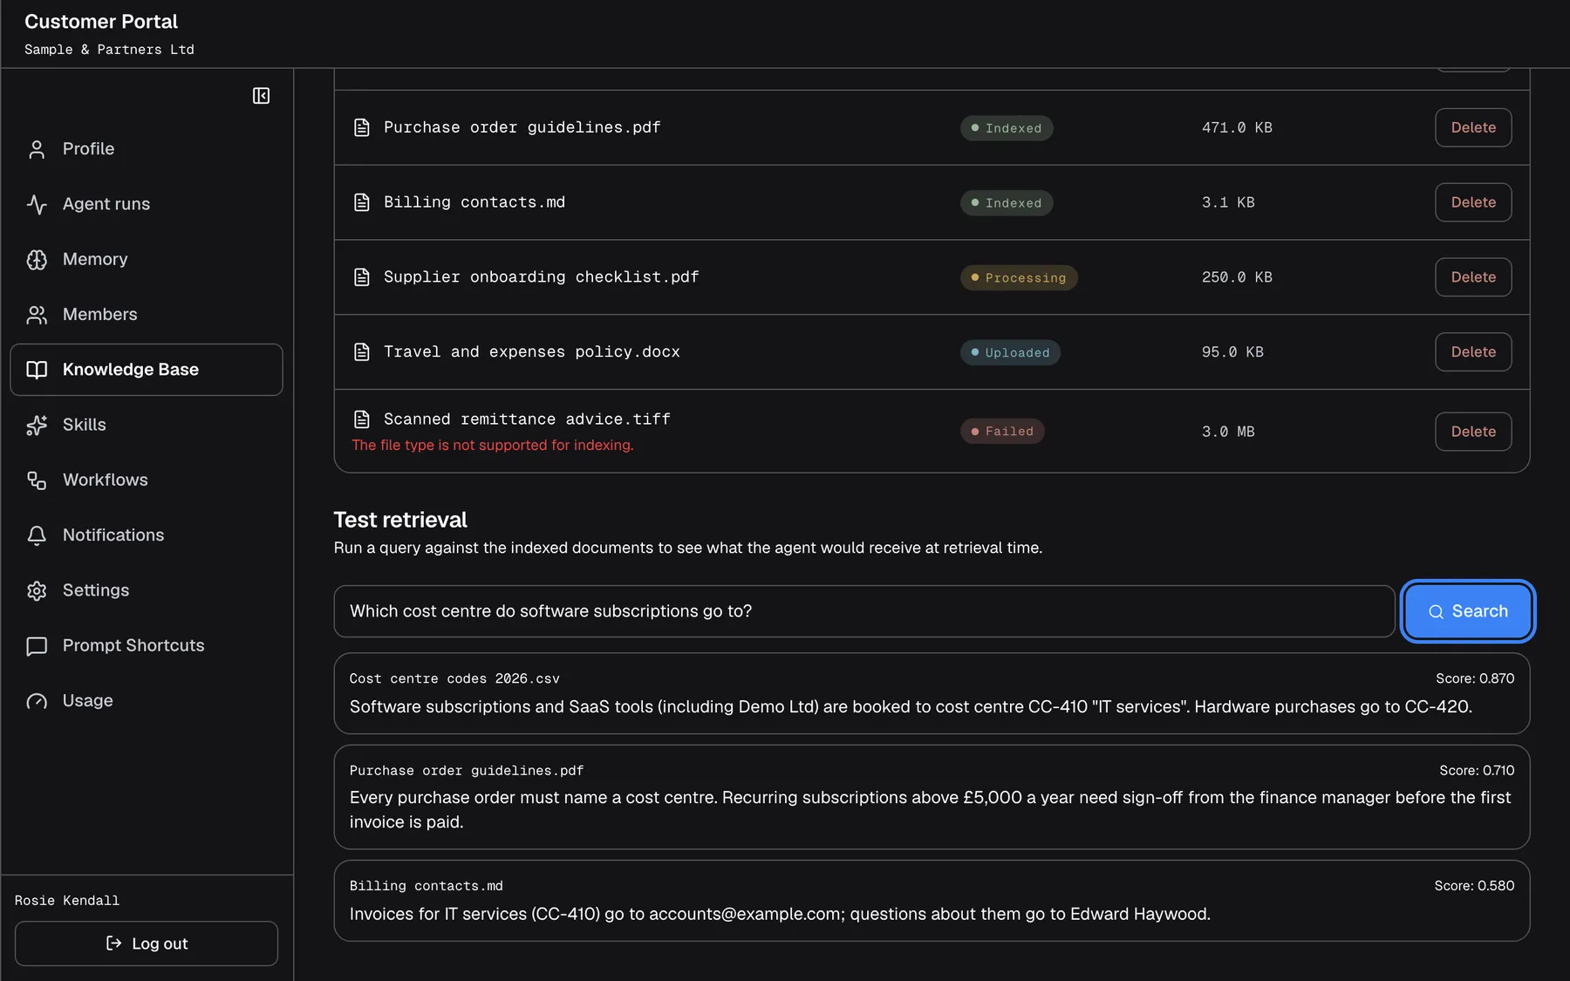
Task: Go to Workflows
Action: pos(147,480)
